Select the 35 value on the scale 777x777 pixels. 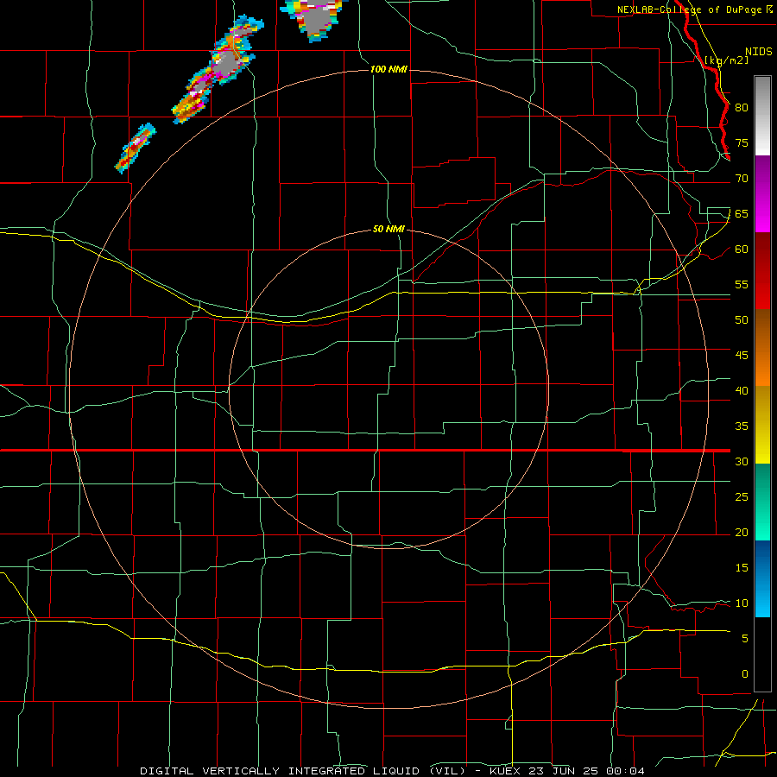[x=742, y=426]
